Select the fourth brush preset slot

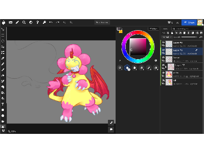[x=142, y=68]
